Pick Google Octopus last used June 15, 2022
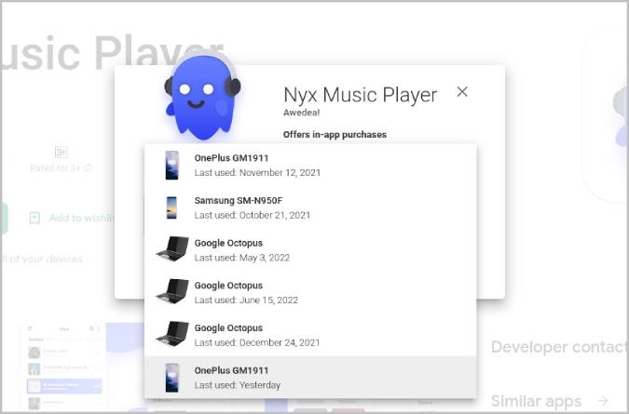 [310, 292]
